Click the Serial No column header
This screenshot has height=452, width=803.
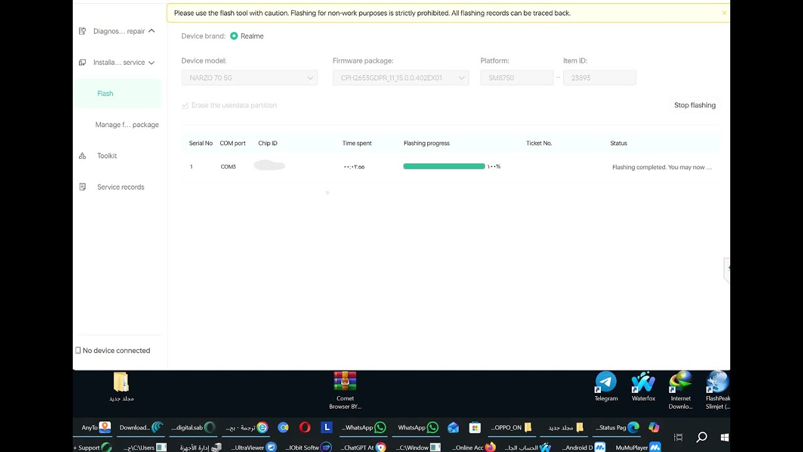pos(201,143)
